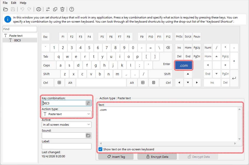Open the Action type dropdown
Viewport: 249px width, 165px height.
(67, 114)
